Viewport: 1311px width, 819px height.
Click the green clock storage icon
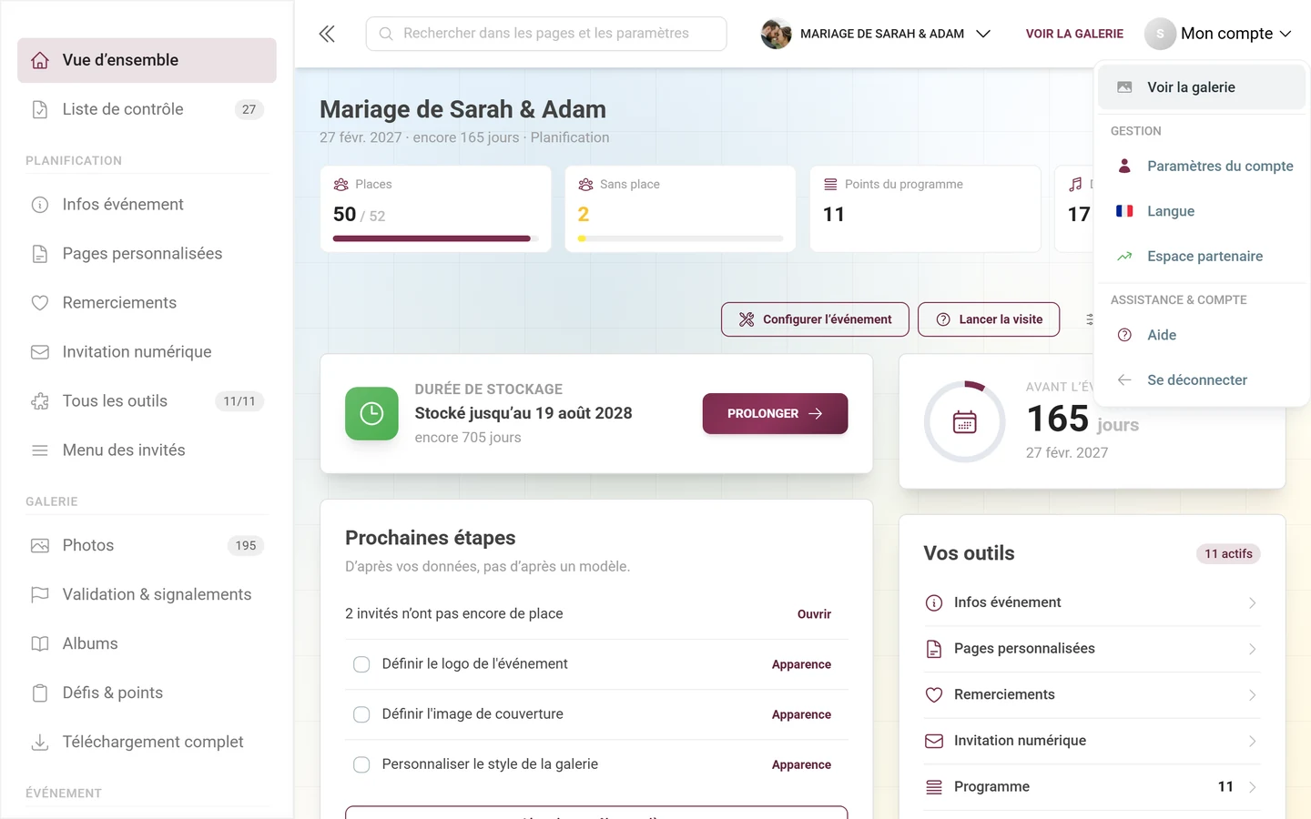(x=371, y=414)
